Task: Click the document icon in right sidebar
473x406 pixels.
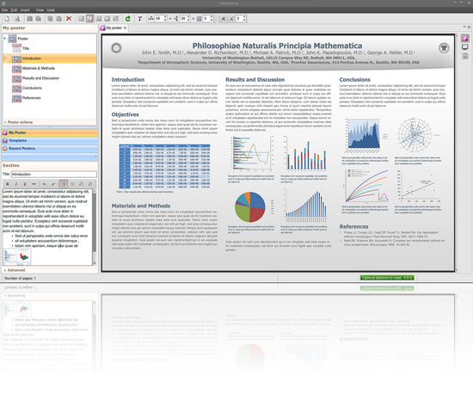Action: coord(465,56)
